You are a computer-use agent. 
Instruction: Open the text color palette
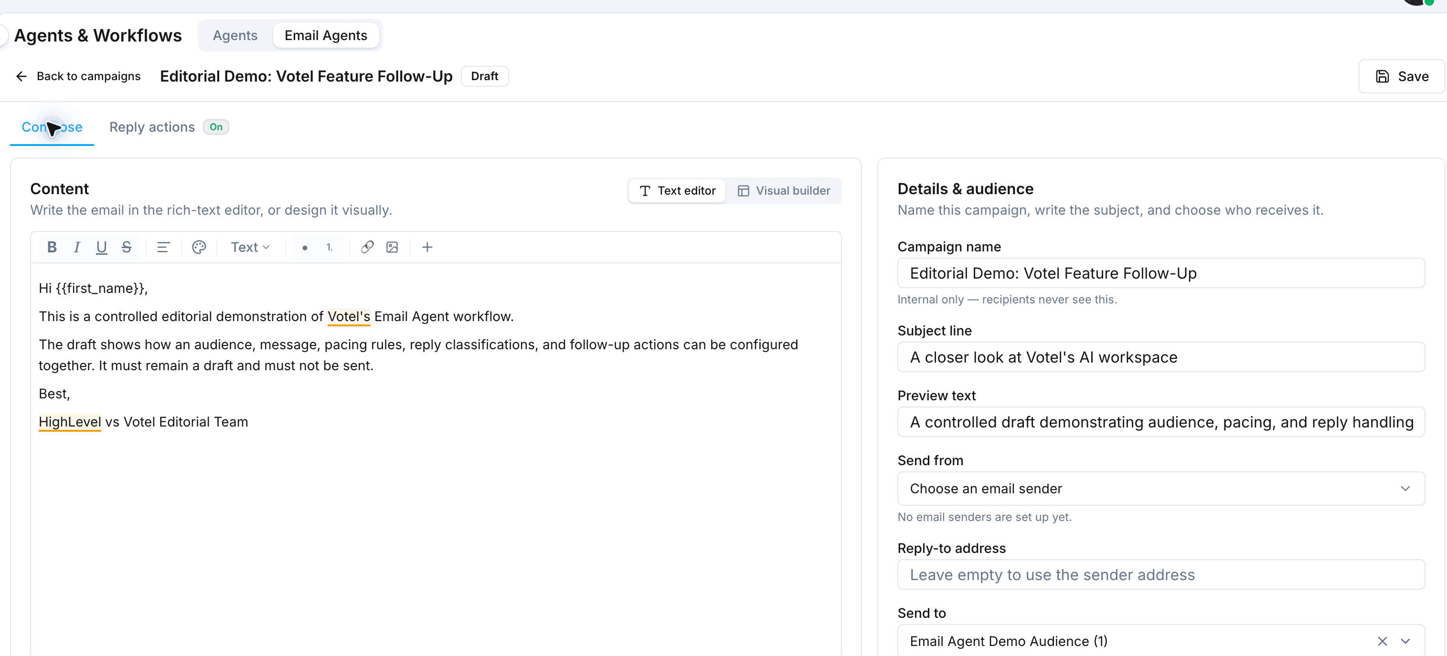pyautogui.click(x=199, y=247)
